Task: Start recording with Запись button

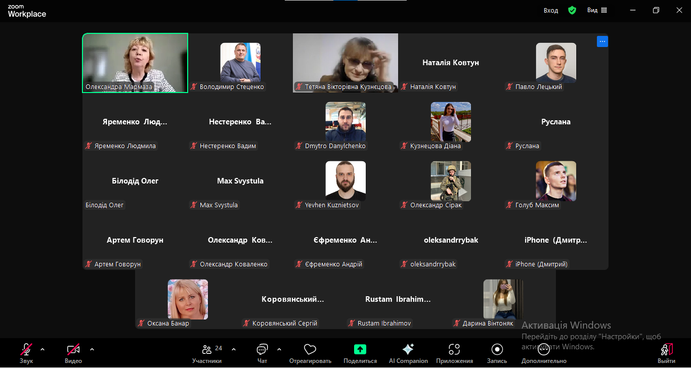Action: coord(497,353)
